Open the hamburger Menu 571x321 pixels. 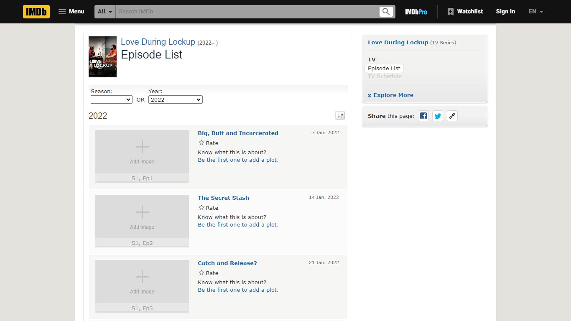[71, 12]
